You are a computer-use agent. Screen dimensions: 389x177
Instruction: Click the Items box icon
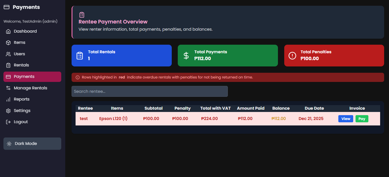click(8, 43)
